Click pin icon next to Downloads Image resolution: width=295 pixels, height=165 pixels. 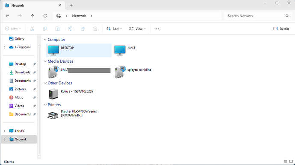pos(35,72)
